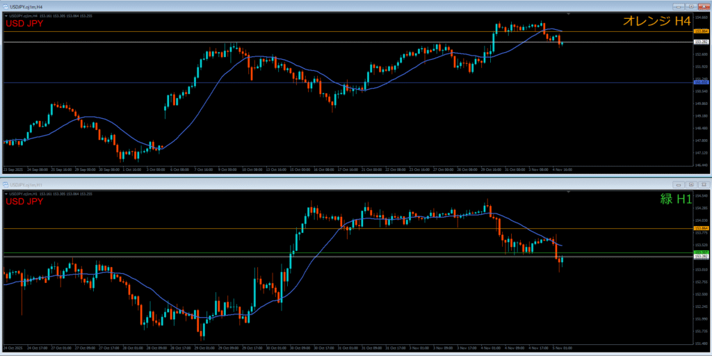The height and width of the screenshot is (356, 712).
Task: Click the blue 151.032 price tag in H4 chart
Action: coord(702,82)
